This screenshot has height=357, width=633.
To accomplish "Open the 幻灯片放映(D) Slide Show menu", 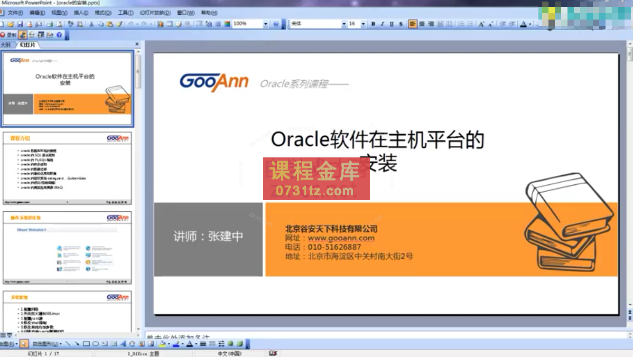I will click(155, 13).
